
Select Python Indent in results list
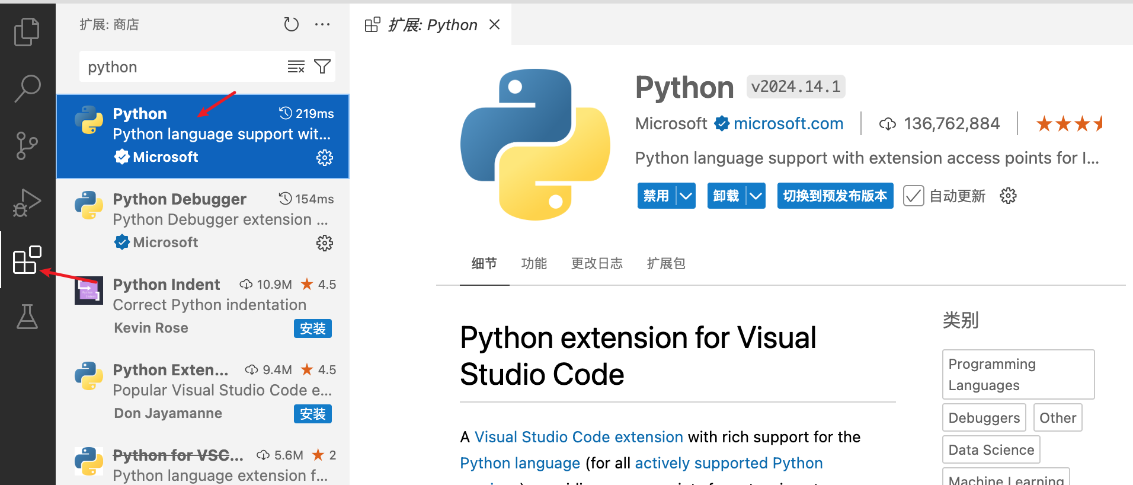(203, 306)
